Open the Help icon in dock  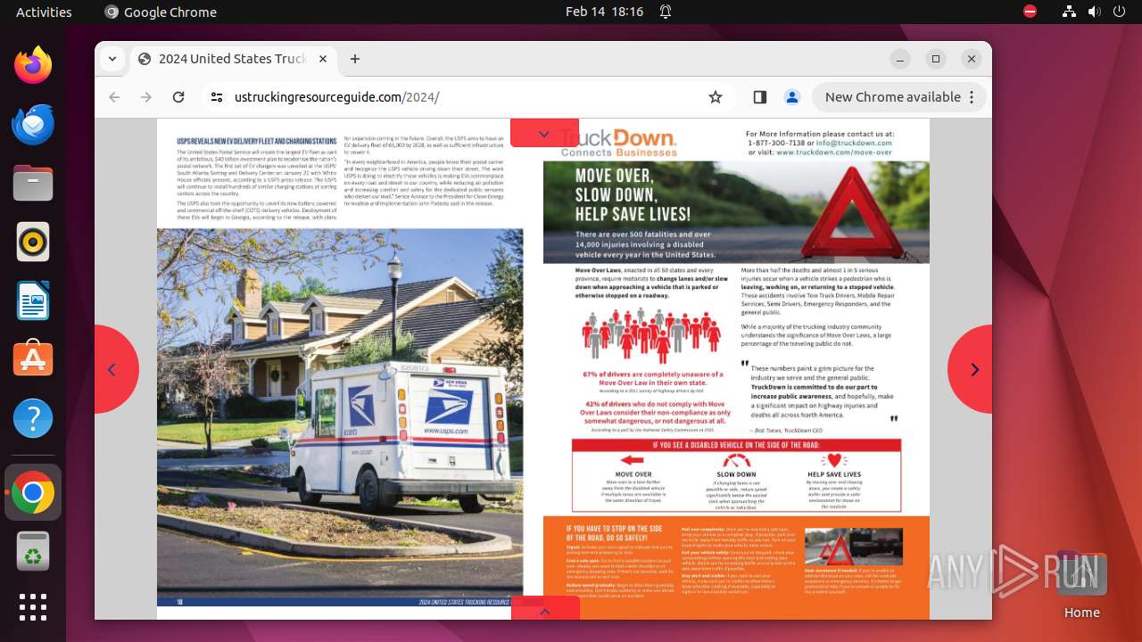point(33,418)
